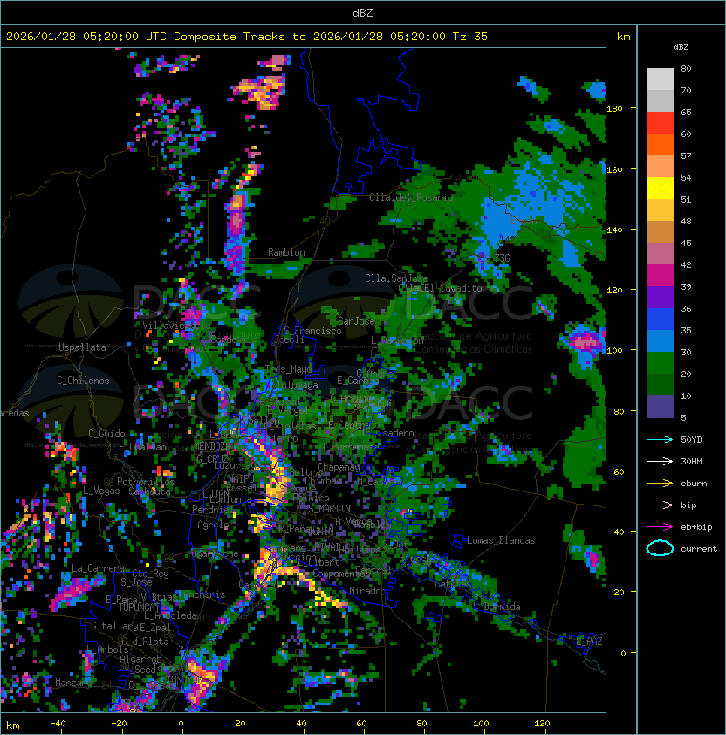The image size is (726, 735).
Task: Click the yellow eburn arrow in legend
Action: 660,484
